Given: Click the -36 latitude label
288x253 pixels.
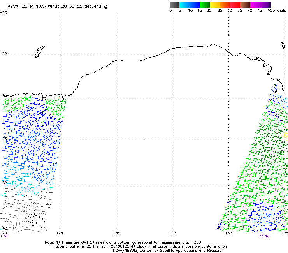Looking at the screenshot, I should 4,139.
